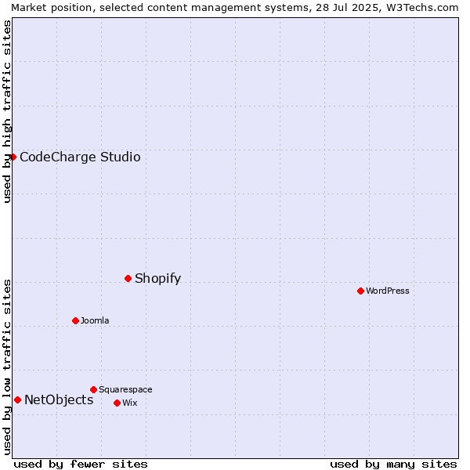
Task: Select the Wix label text
Action: [x=130, y=403]
